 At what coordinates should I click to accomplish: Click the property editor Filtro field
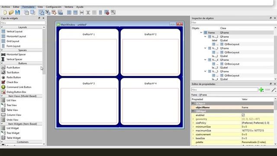click(225, 90)
